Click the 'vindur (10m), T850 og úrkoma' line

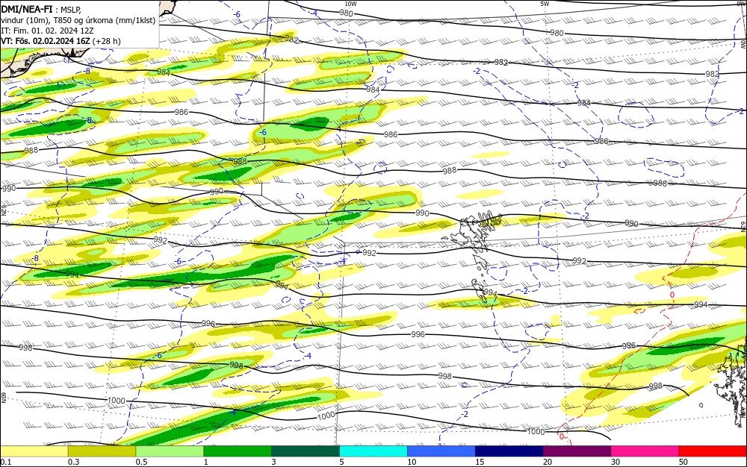tap(78, 20)
